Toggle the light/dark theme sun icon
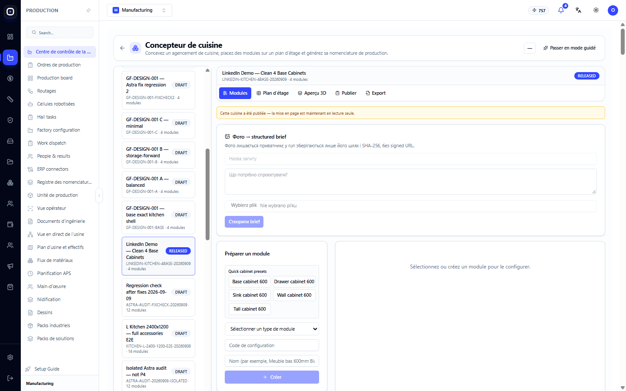Image resolution: width=626 pixels, height=391 pixels. [596, 10]
